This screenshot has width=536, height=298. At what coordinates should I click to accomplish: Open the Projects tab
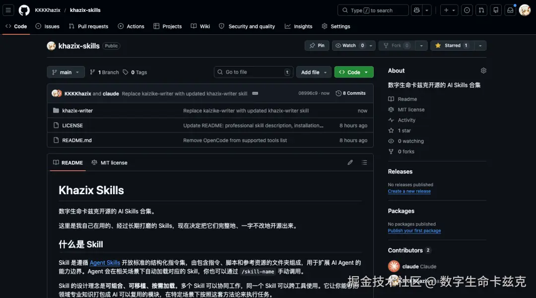point(168,26)
